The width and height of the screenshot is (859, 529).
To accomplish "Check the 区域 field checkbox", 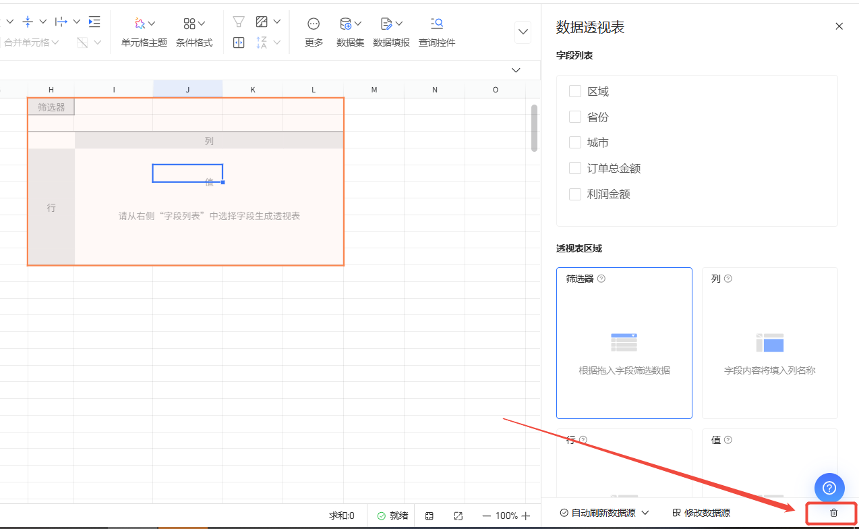I will [575, 91].
